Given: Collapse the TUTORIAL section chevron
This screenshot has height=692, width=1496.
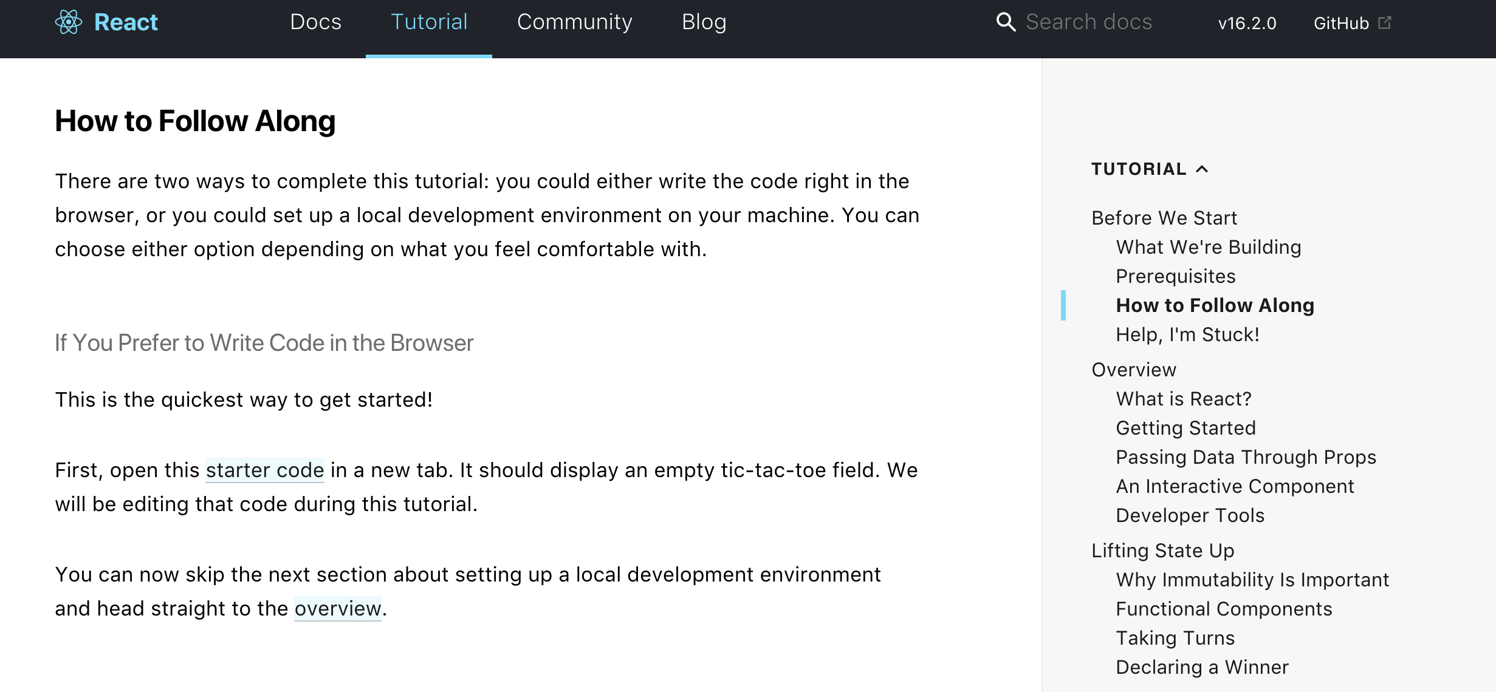Looking at the screenshot, I should (x=1202, y=169).
